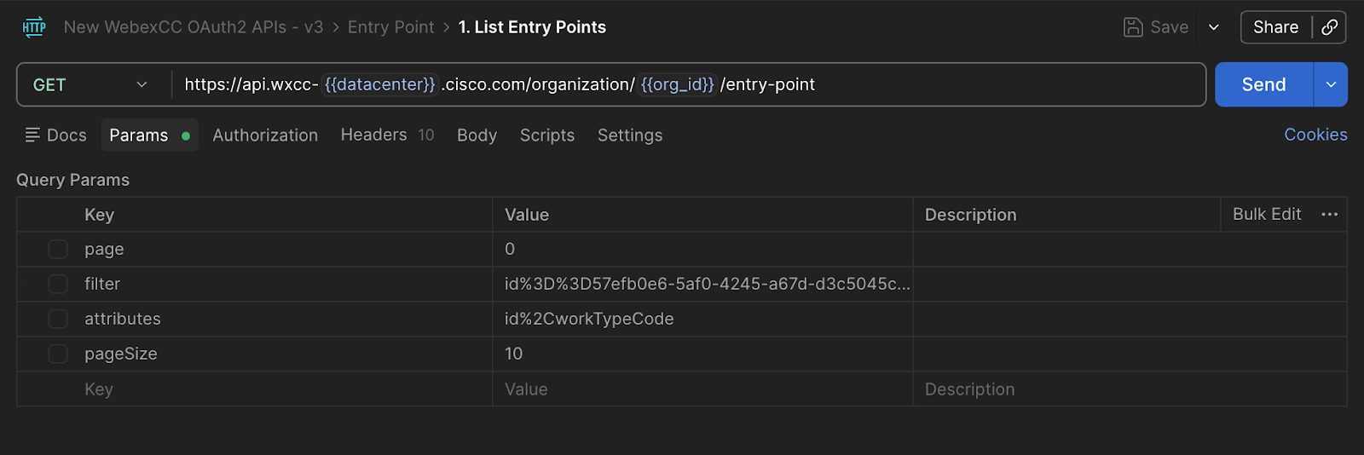
Task: Expand the Send button options arrow
Action: 1330,84
